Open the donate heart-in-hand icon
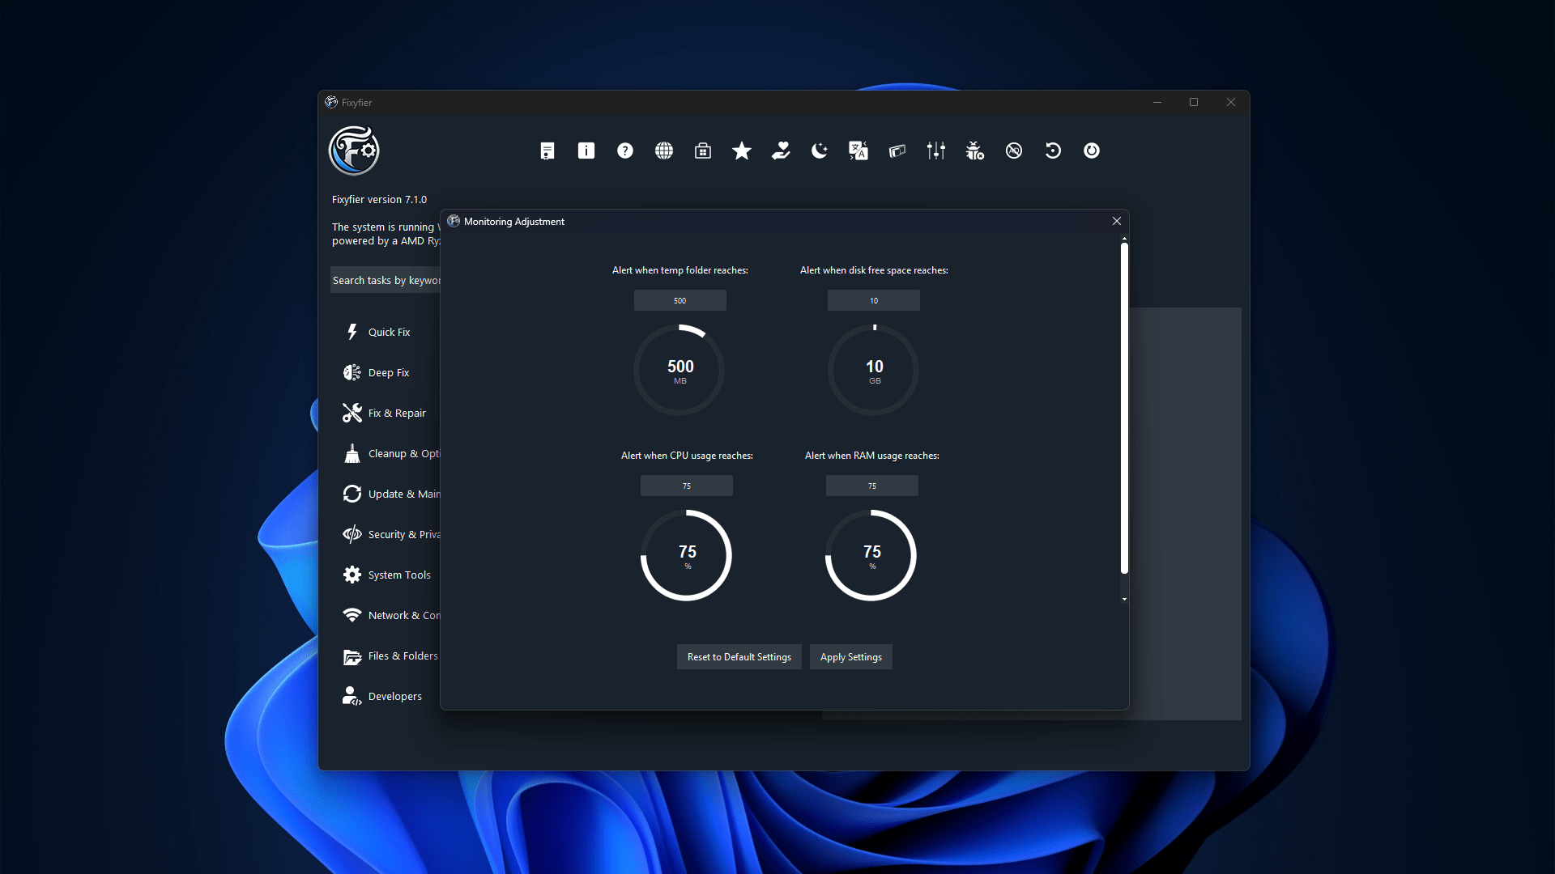1555x874 pixels. pos(780,151)
